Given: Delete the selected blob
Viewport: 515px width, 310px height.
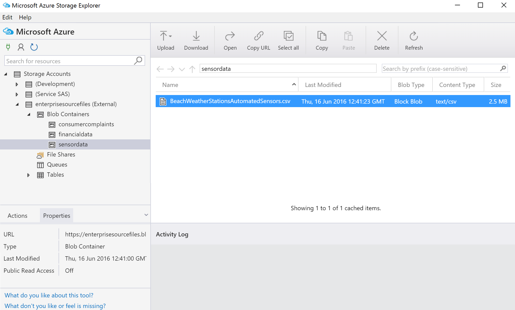Looking at the screenshot, I should (x=382, y=40).
